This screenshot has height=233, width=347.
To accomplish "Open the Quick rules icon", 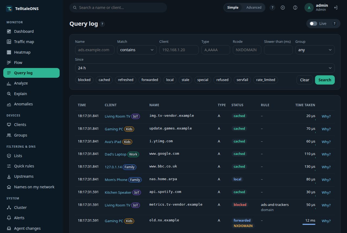I will click(9, 166).
